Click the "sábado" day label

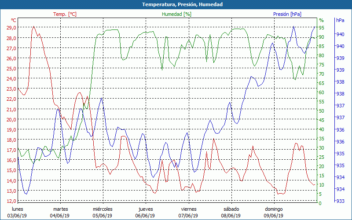tap(231, 209)
